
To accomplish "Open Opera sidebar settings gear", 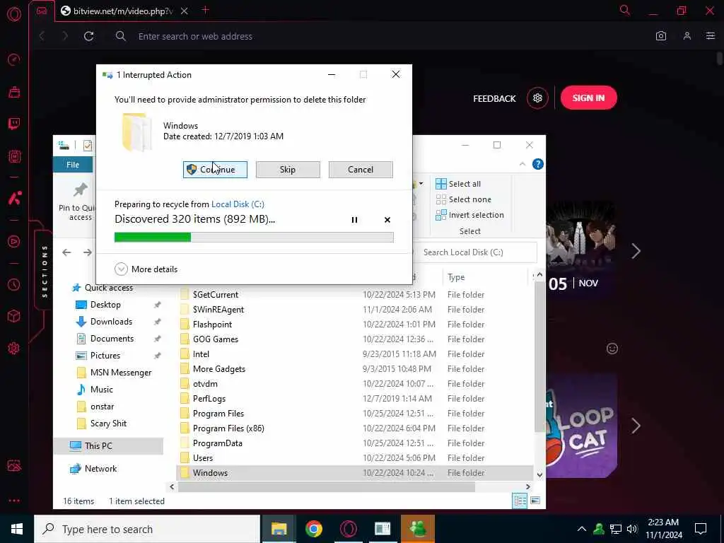I will [x=14, y=348].
